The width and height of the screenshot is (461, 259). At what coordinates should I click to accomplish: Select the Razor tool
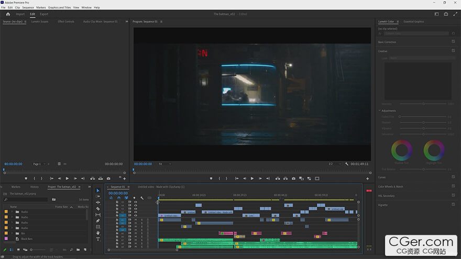pos(98,208)
